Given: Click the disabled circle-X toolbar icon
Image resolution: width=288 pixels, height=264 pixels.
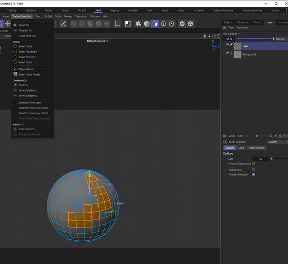Looking at the screenshot, I should 98,24.
